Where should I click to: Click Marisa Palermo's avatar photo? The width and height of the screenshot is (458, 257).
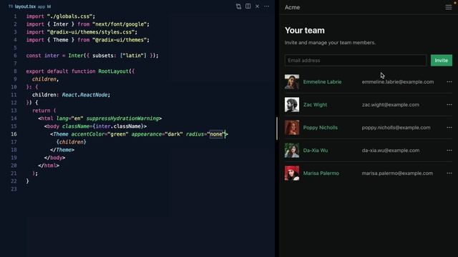tap(292, 173)
